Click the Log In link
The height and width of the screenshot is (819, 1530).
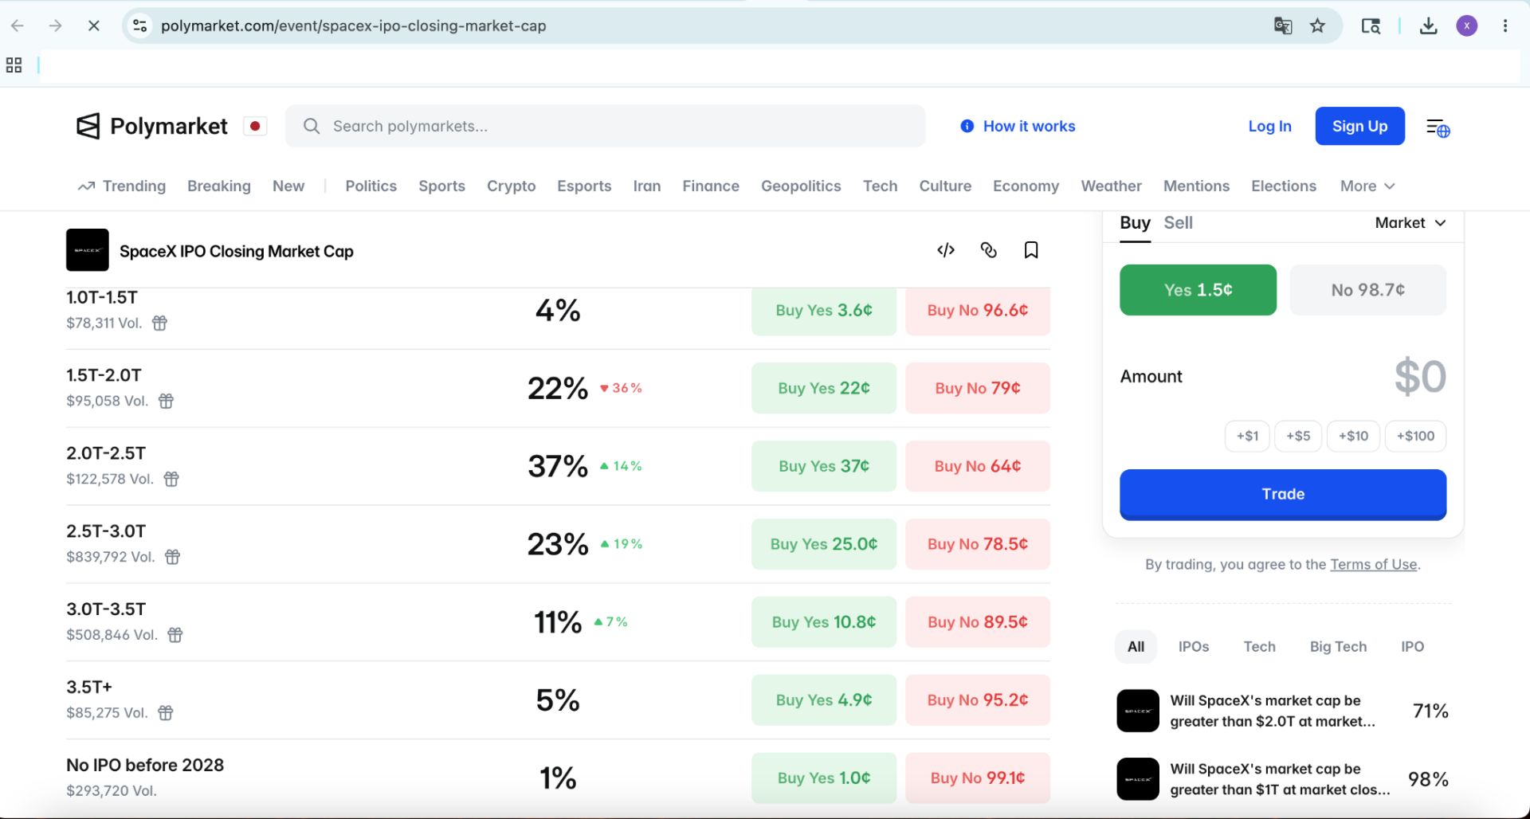click(x=1269, y=126)
